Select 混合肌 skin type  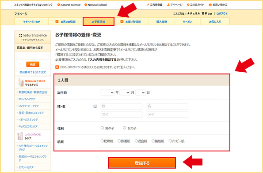[x=136, y=141]
